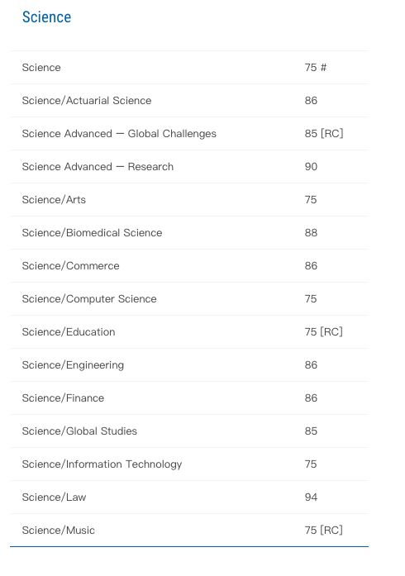
Task: Open the Science/Commerce entry
Action: 189,266
